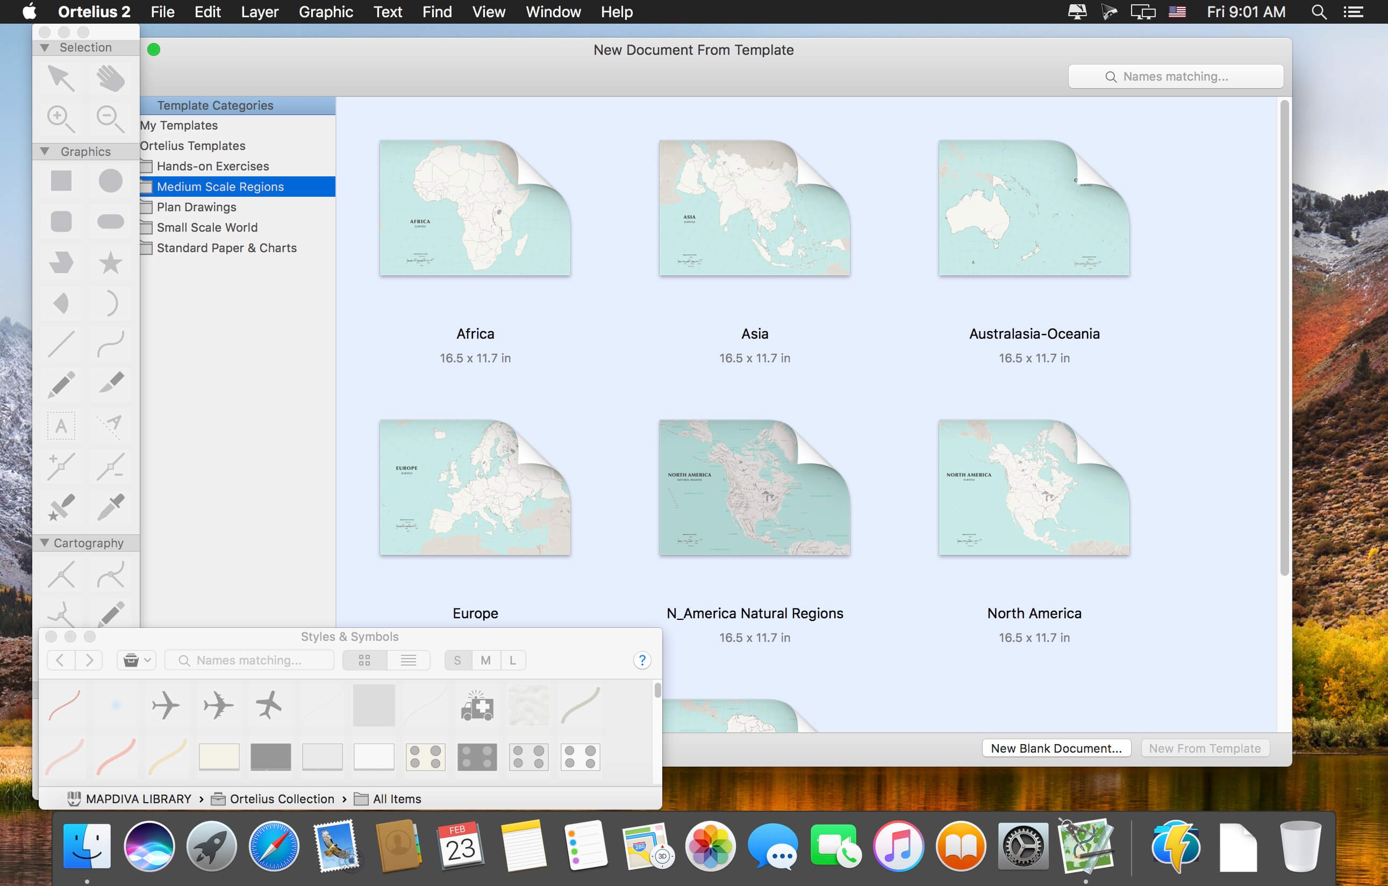Open the Graphic menu

[x=326, y=11]
